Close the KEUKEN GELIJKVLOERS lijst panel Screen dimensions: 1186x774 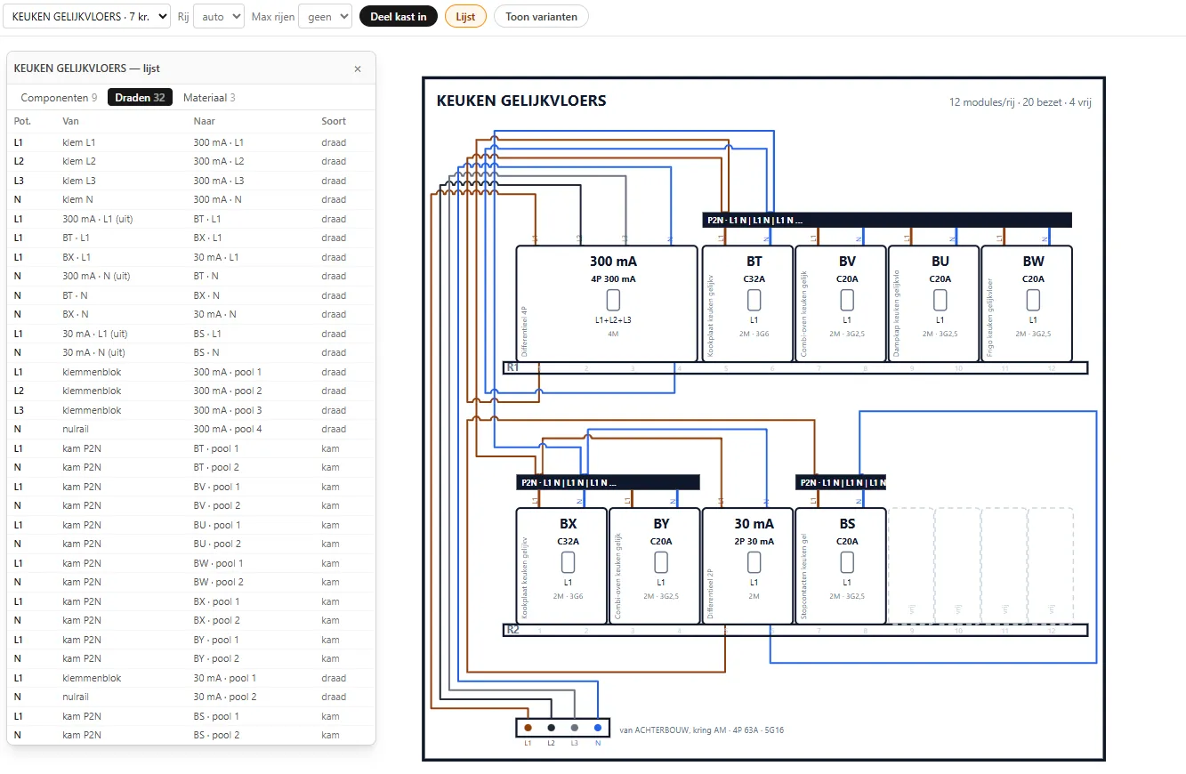click(x=358, y=69)
